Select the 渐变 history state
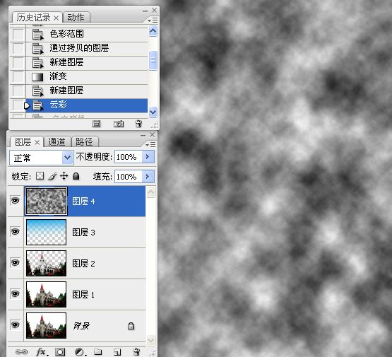 coord(86,76)
